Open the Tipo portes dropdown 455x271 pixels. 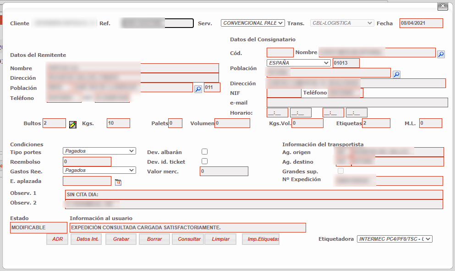(99, 151)
